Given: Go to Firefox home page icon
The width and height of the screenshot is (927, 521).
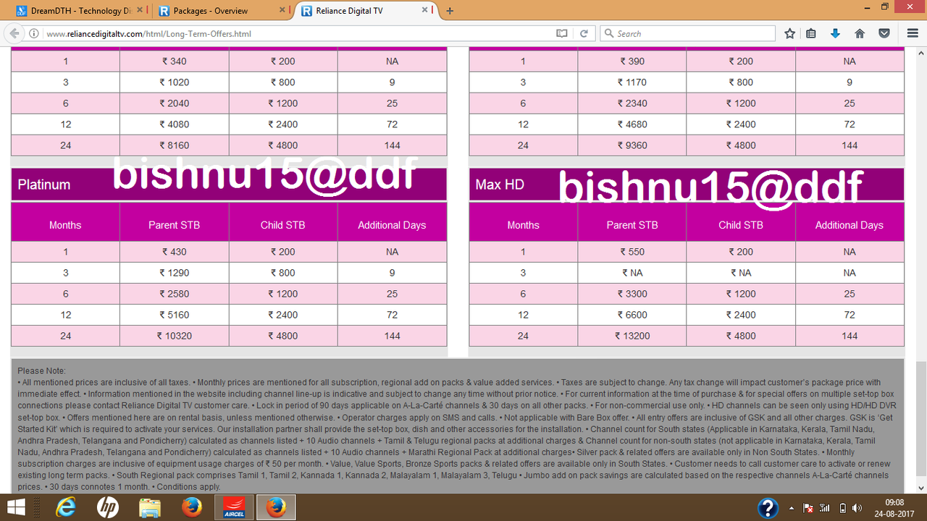Looking at the screenshot, I should pyautogui.click(x=860, y=33).
